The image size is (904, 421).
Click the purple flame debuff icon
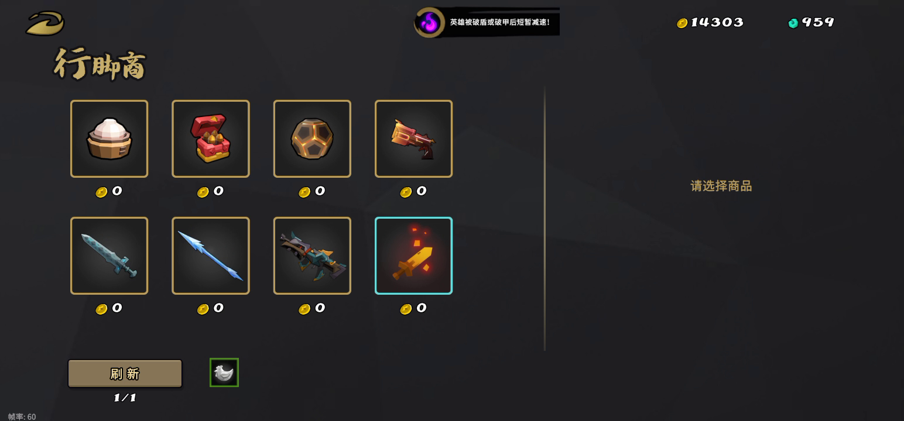tap(430, 23)
